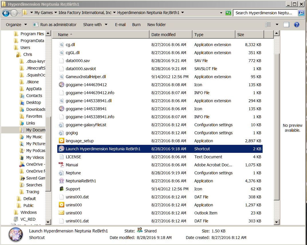Open the address bar history dropdown
307x245 pixels.
[x=221, y=13]
